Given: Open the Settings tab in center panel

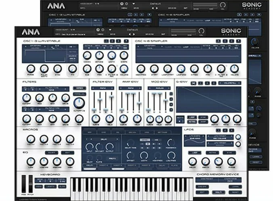Looking at the screenshot, I should pos(162,133).
